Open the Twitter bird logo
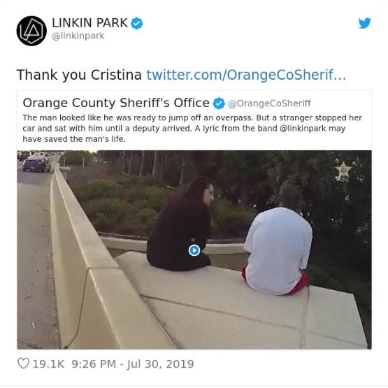 pyautogui.click(x=365, y=23)
